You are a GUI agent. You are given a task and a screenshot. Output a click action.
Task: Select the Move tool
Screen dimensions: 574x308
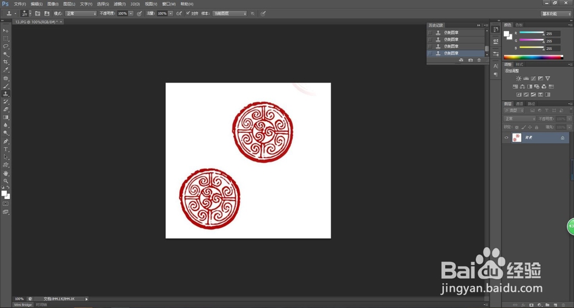coord(6,30)
